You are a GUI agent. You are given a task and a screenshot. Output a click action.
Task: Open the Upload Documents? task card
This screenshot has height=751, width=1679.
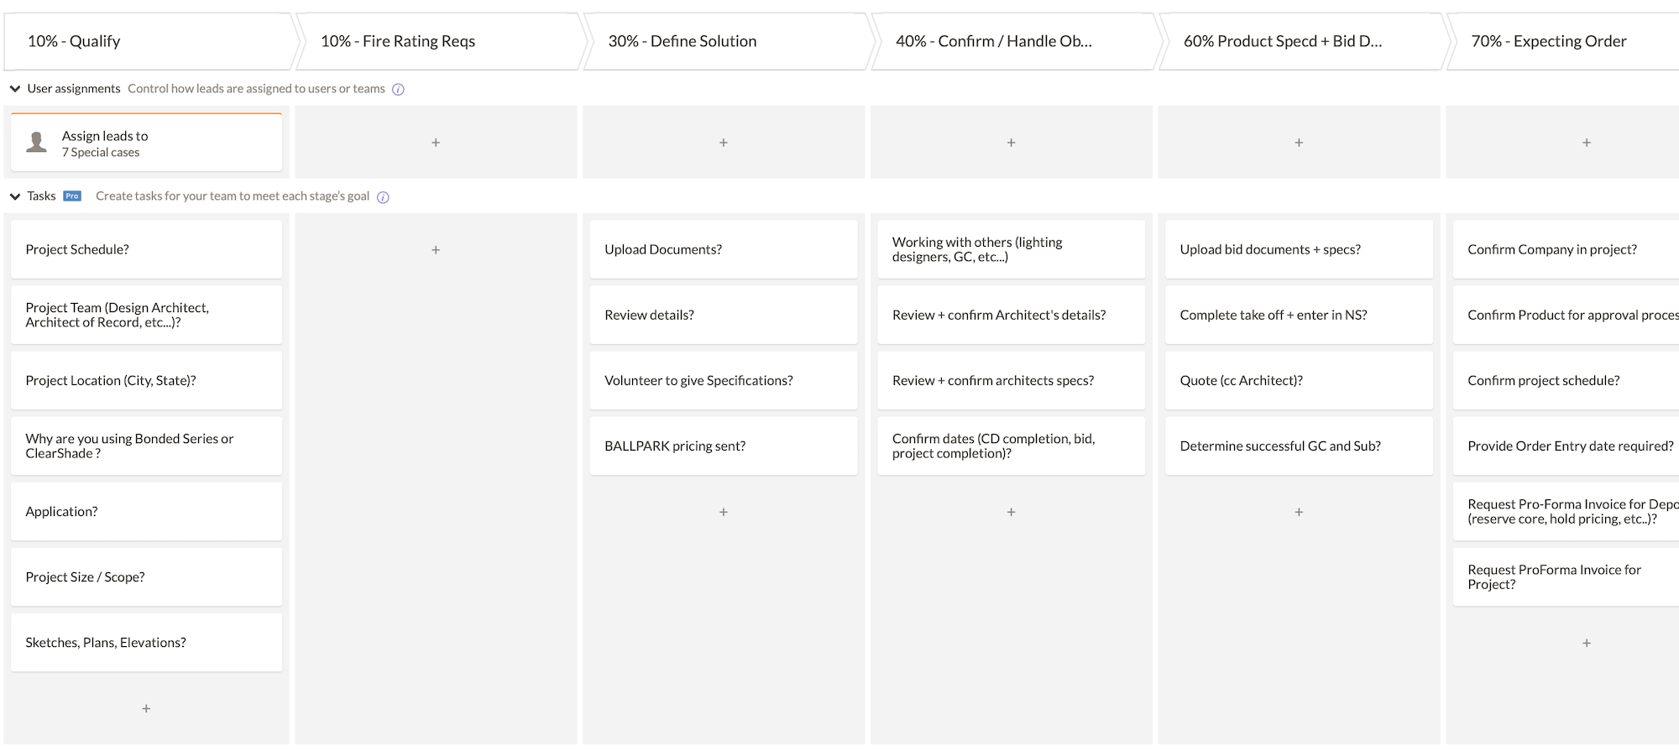click(x=724, y=249)
